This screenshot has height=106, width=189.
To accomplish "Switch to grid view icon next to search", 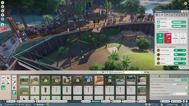I will (148, 72).
